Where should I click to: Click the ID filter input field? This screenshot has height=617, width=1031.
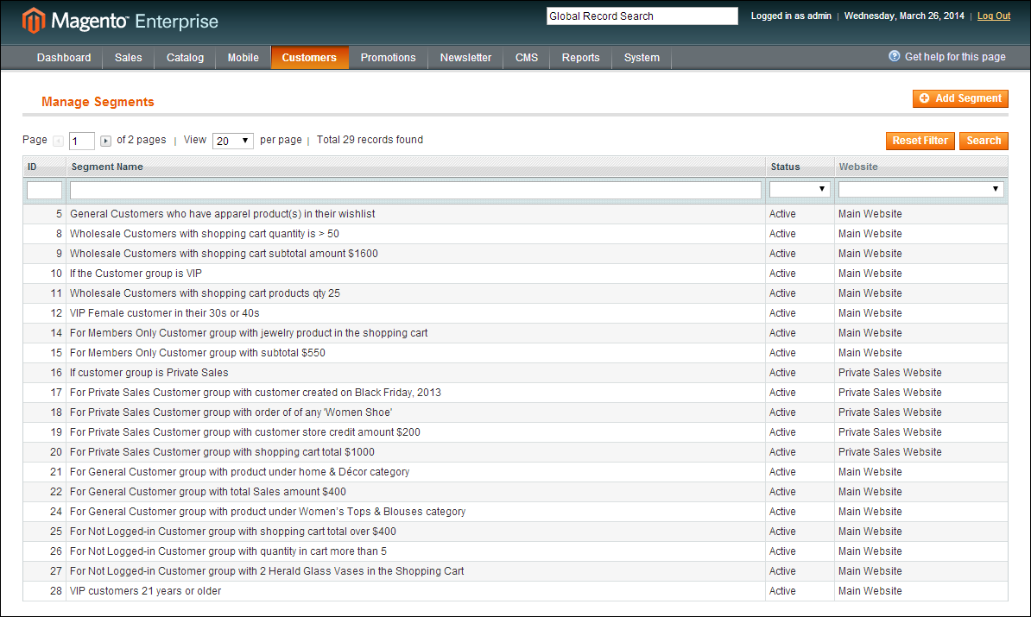coord(44,190)
